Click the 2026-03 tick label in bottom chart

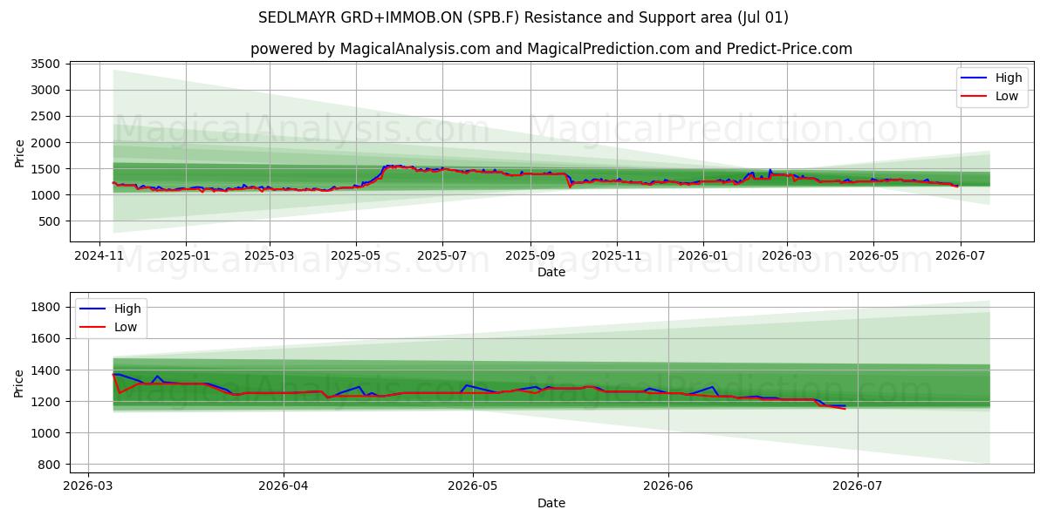click(88, 486)
